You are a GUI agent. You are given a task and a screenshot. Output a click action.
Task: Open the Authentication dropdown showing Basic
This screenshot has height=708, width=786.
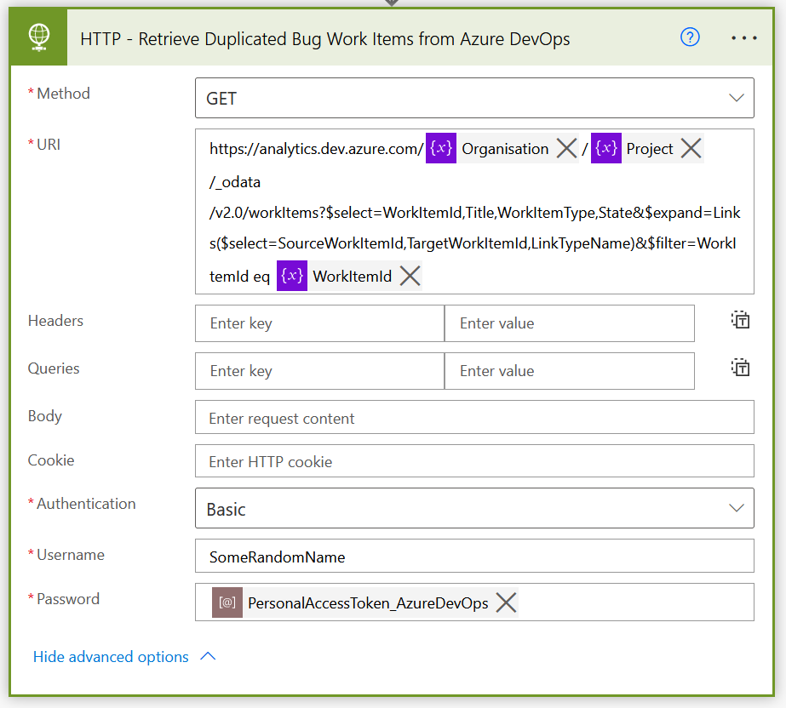pos(474,508)
